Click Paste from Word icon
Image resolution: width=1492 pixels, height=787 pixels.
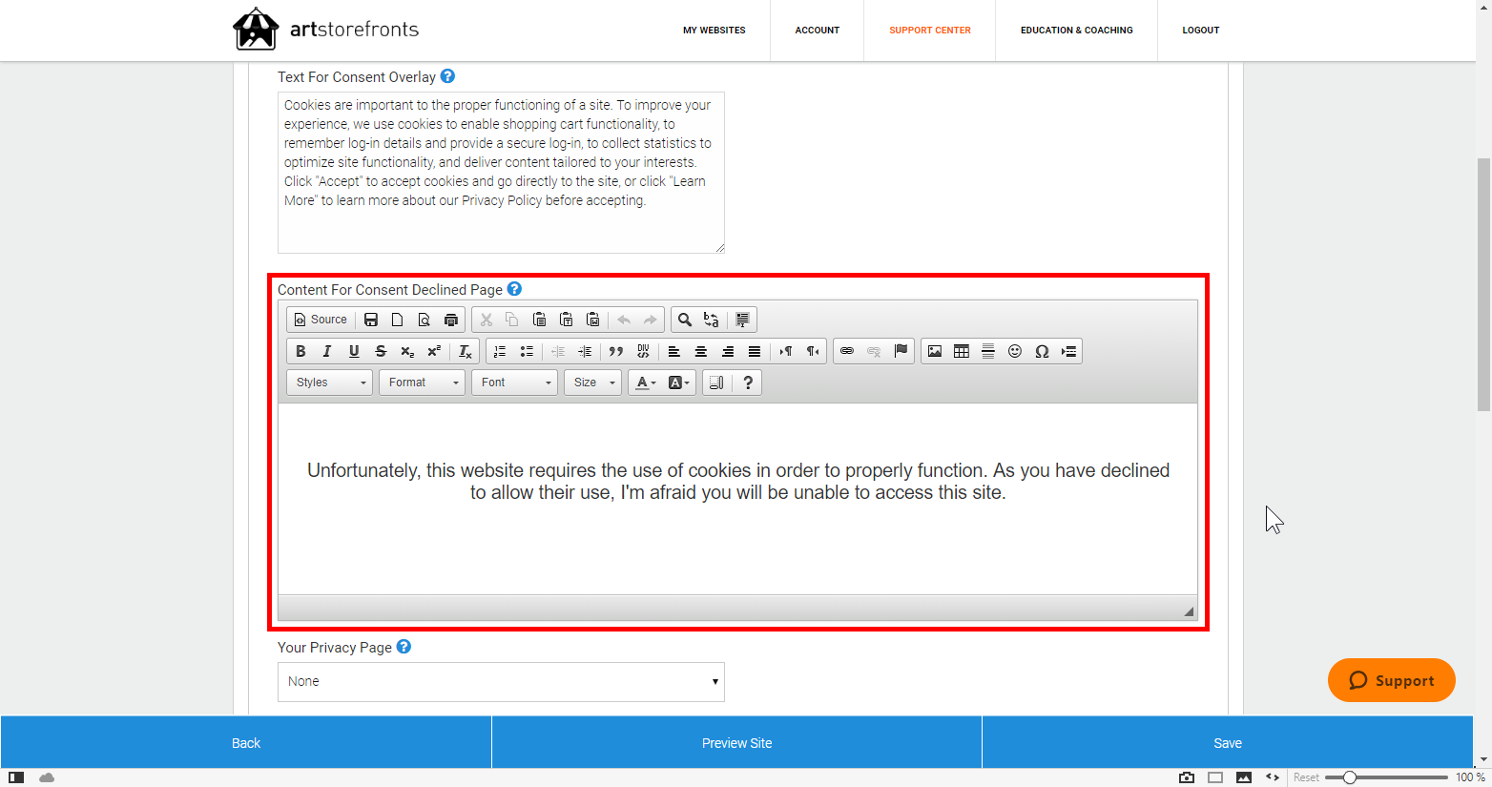592,320
